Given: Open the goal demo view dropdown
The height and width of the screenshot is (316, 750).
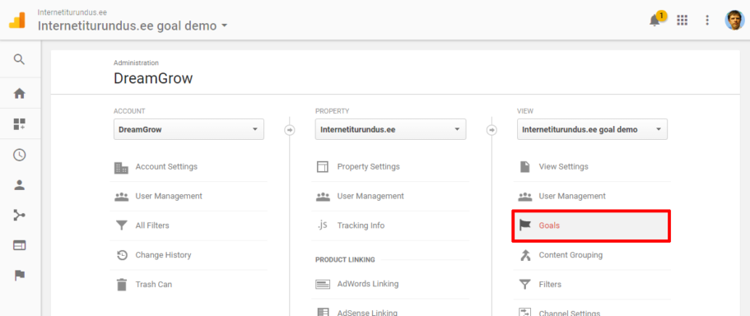Looking at the screenshot, I should (x=592, y=129).
